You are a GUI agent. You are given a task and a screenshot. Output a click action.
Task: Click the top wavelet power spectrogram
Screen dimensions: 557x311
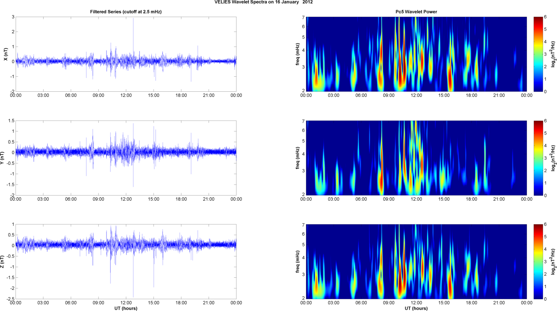[416, 54]
